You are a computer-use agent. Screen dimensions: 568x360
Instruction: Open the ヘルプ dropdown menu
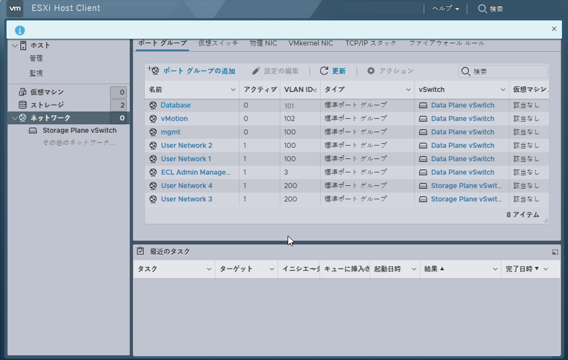pos(445,9)
